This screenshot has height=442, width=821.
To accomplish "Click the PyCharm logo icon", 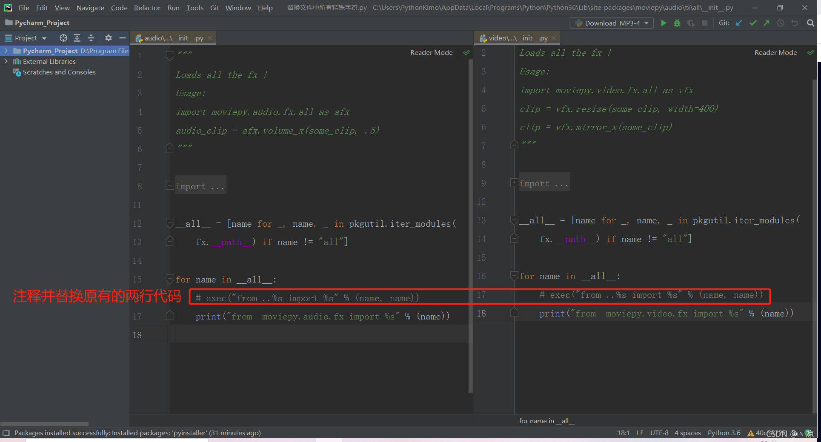I will pyautogui.click(x=8, y=8).
